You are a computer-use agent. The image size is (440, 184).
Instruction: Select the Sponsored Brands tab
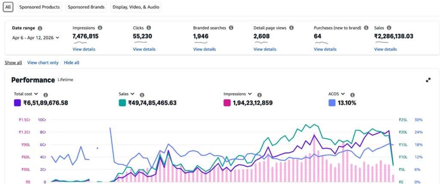[x=86, y=7]
